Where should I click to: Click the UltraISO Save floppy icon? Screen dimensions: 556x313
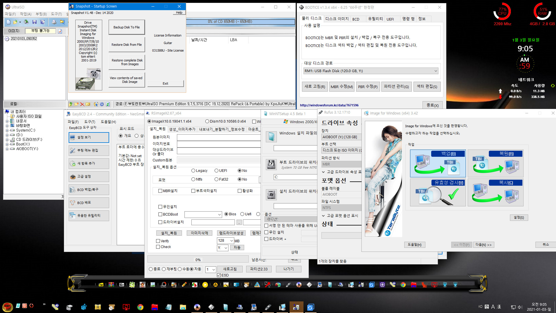tap(34, 22)
